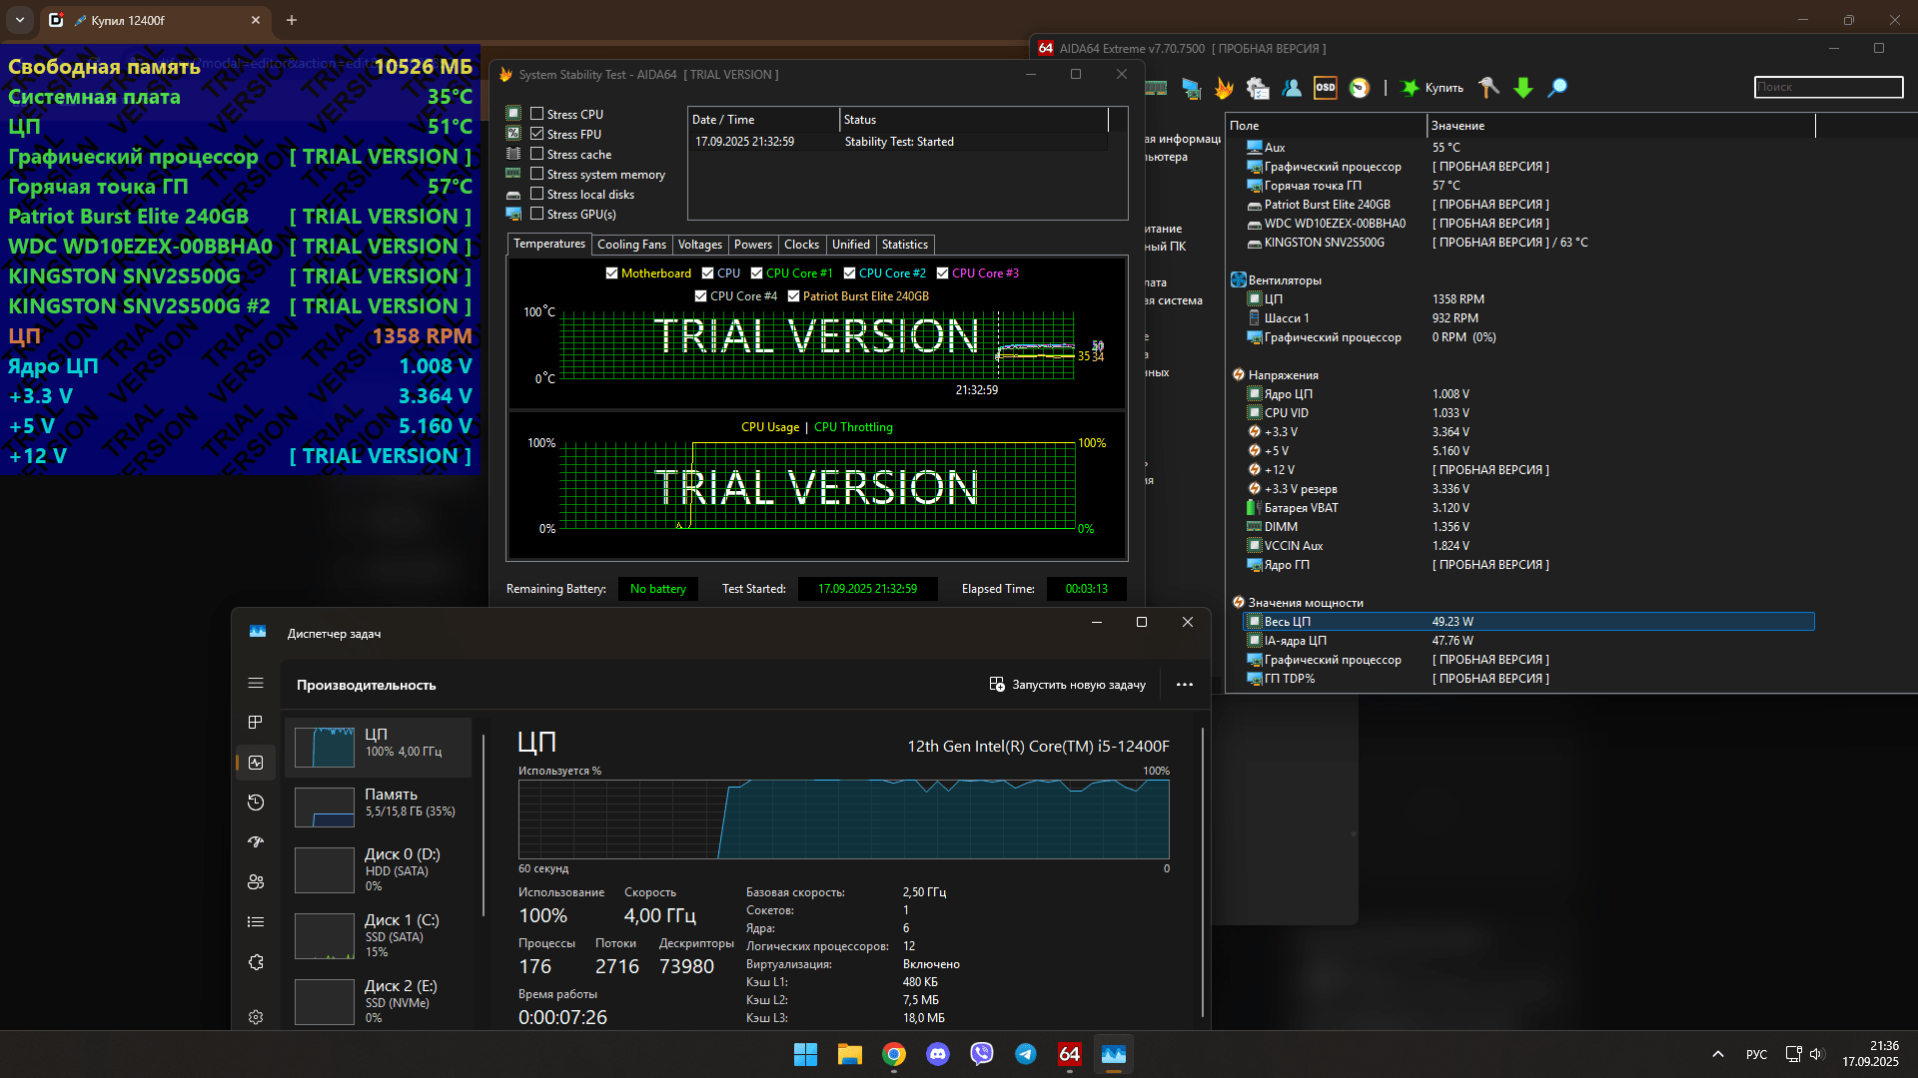The width and height of the screenshot is (1918, 1078).
Task: Click Запустить новую задачу button
Action: pyautogui.click(x=1067, y=685)
